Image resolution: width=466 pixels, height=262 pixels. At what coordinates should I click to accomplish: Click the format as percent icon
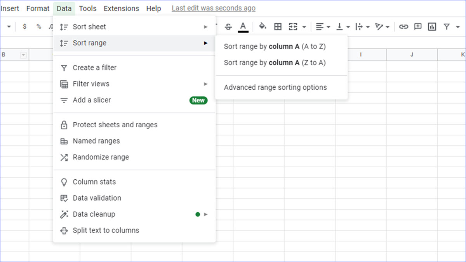pos(39,27)
